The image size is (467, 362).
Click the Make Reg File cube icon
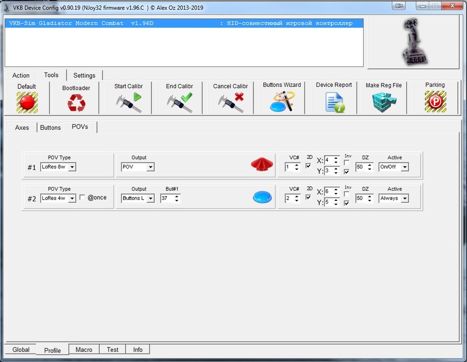pyautogui.click(x=384, y=102)
